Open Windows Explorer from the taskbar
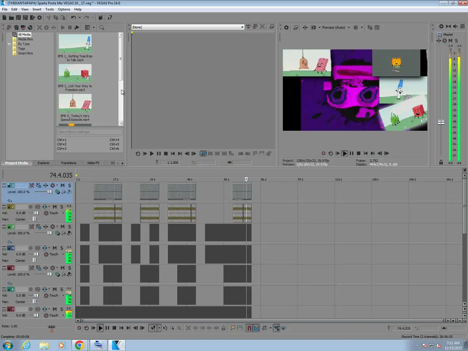468x351 pixels. (x=44, y=345)
